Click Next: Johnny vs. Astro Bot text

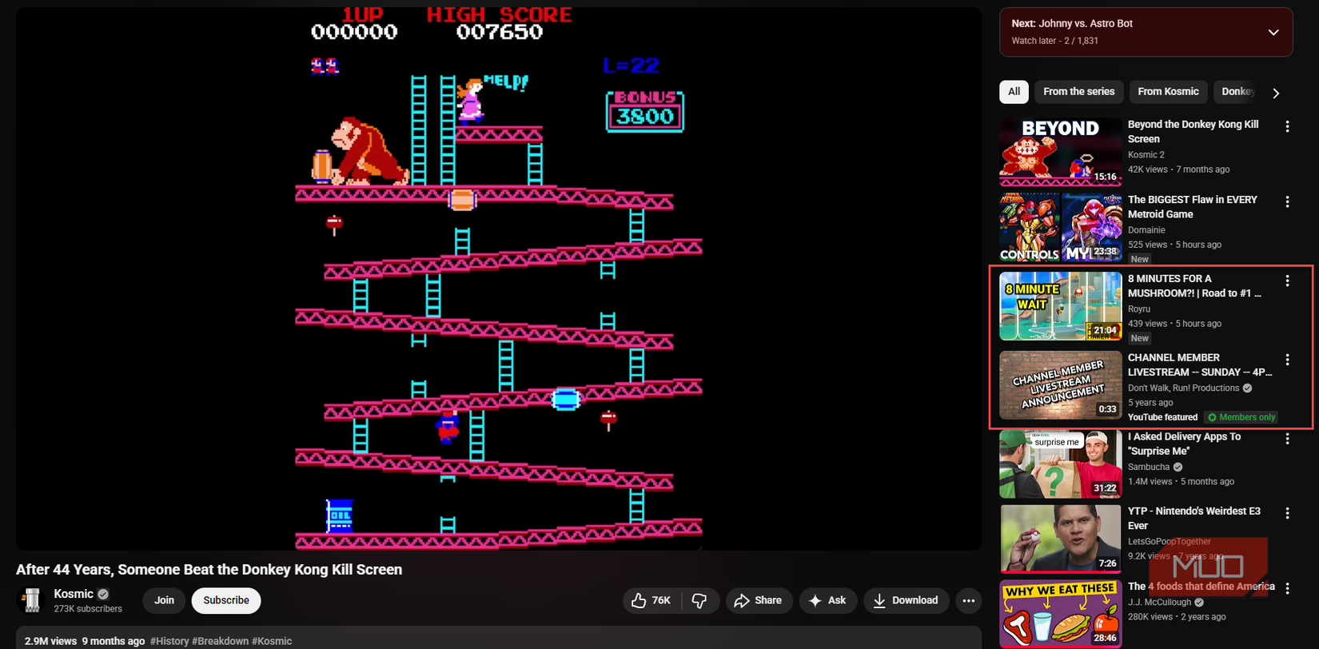coord(1072,24)
